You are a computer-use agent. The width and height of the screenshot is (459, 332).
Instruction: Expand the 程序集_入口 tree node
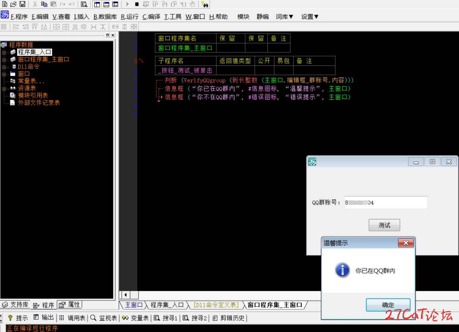pyautogui.click(x=4, y=53)
